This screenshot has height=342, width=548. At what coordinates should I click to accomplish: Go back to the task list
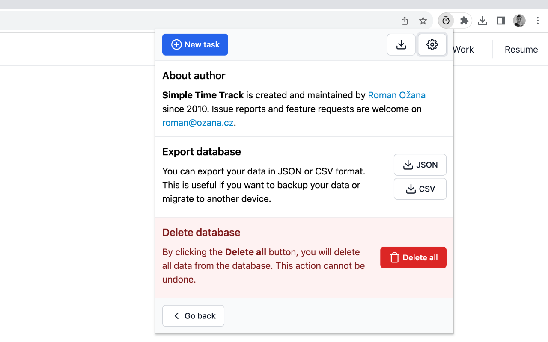pos(193,316)
